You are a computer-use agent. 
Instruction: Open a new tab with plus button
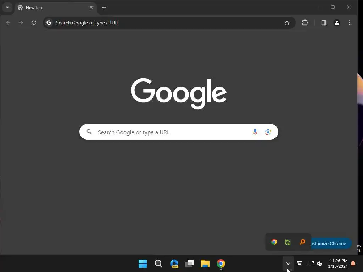(104, 8)
